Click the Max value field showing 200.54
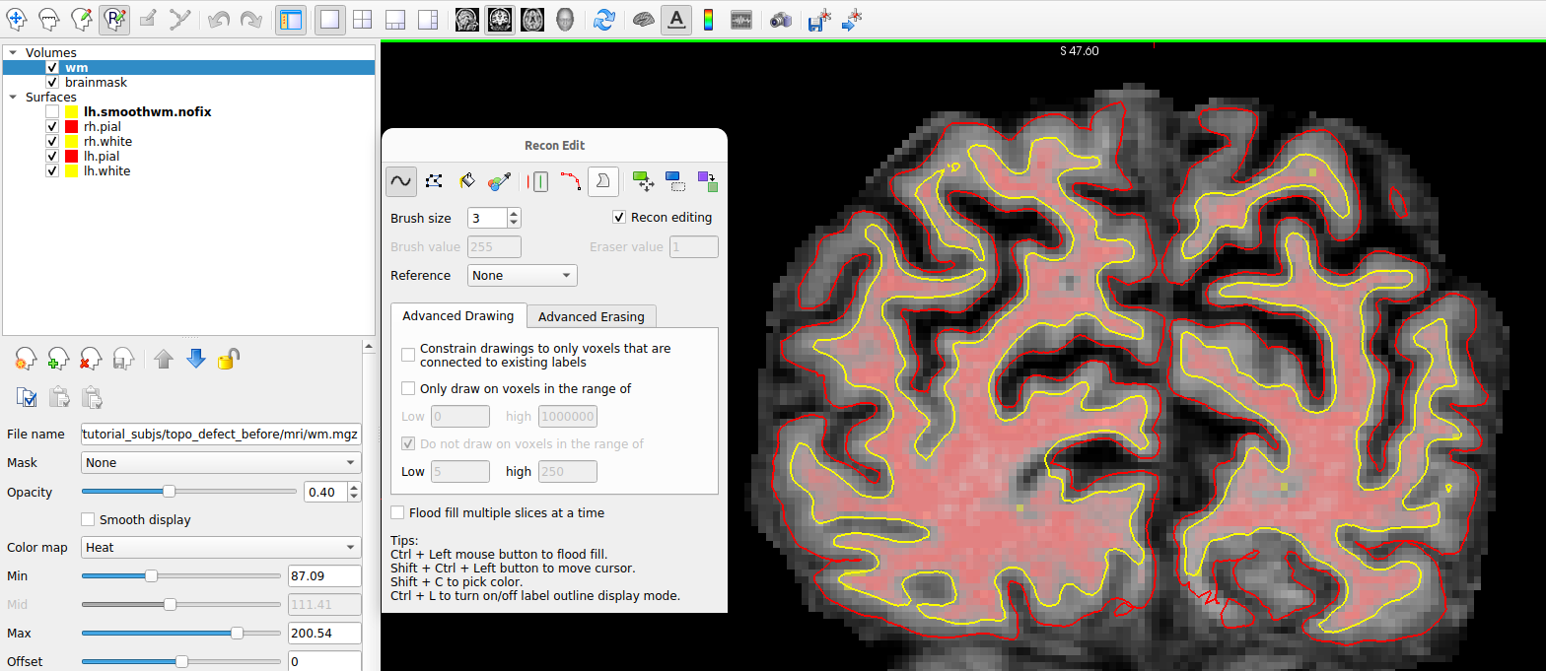 323,633
